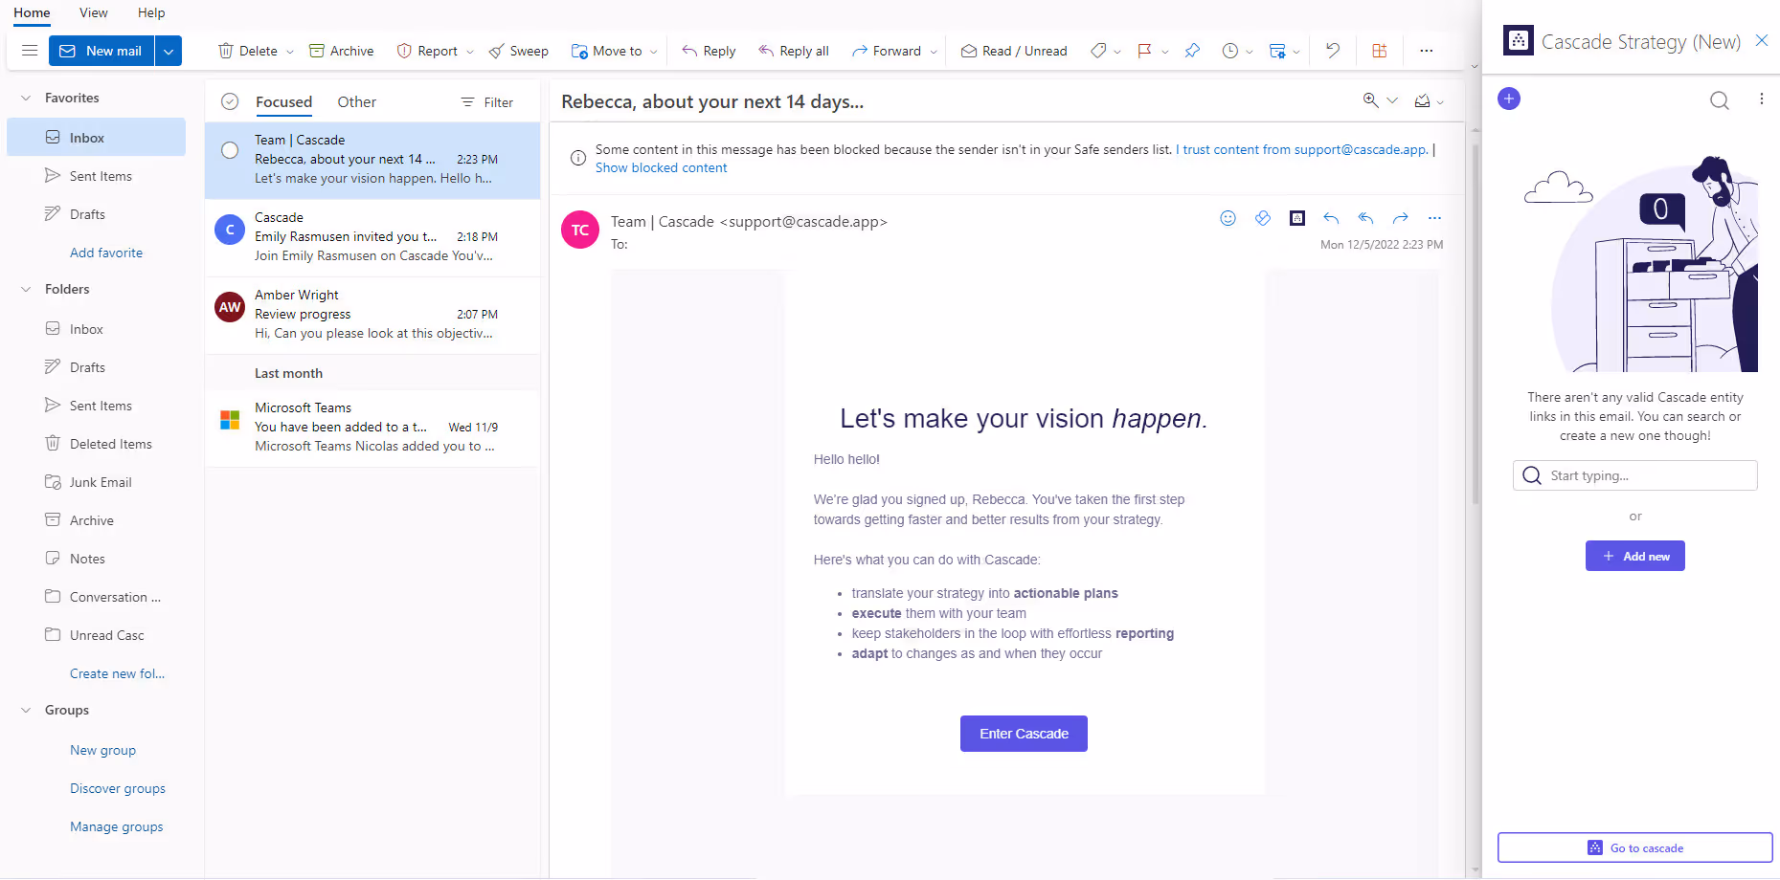
Task: Switch to the Home tab
Action: point(32,12)
